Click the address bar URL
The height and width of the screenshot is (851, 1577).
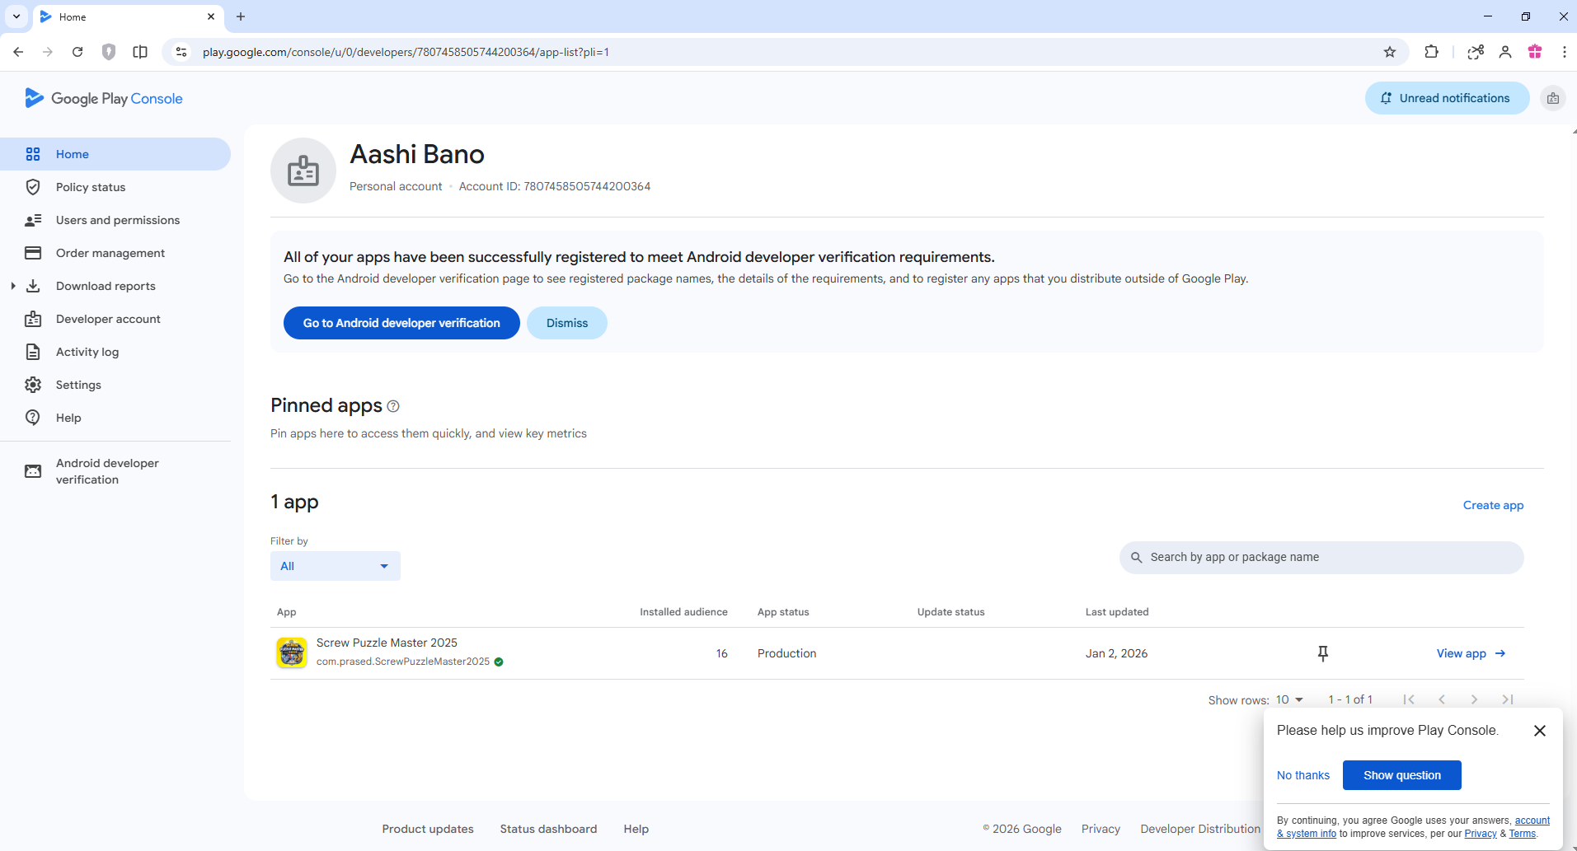pos(406,52)
